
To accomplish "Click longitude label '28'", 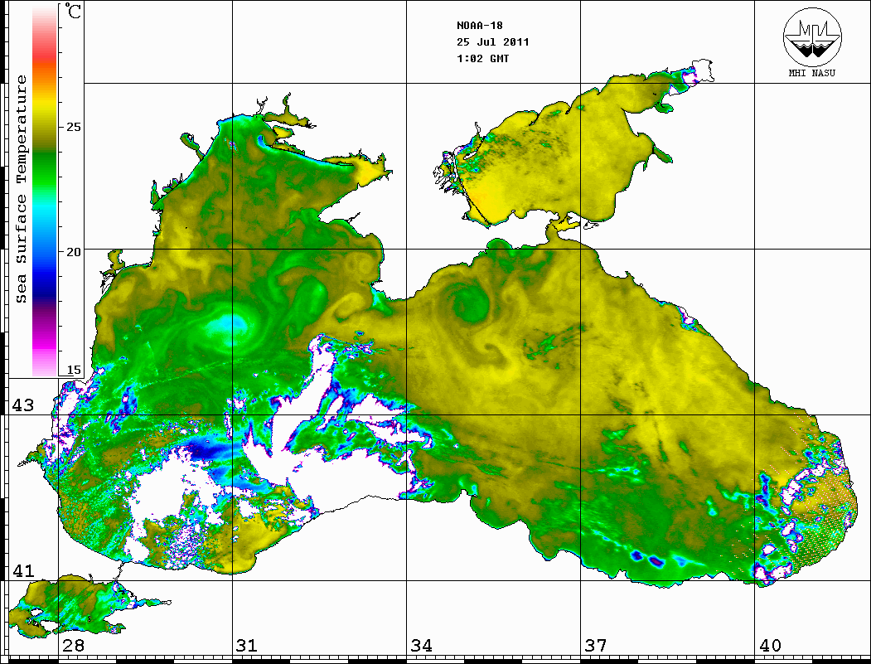I will pyautogui.click(x=73, y=645).
